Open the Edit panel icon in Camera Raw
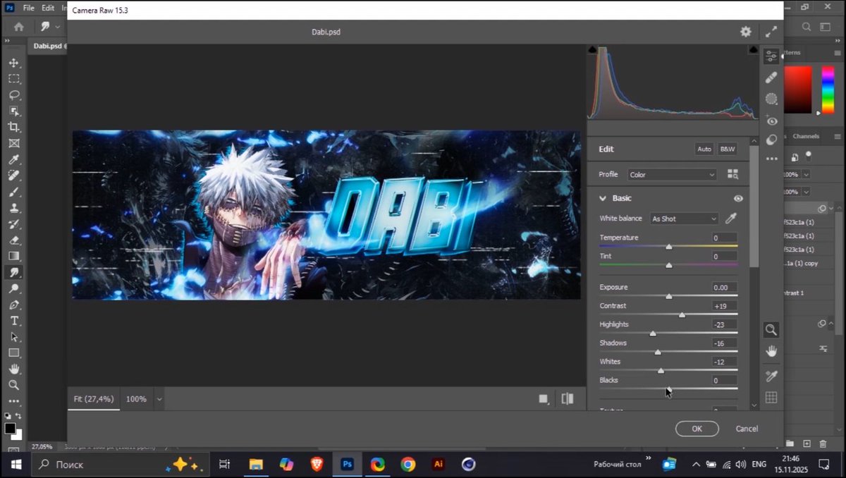This screenshot has width=846, height=478. [x=771, y=56]
